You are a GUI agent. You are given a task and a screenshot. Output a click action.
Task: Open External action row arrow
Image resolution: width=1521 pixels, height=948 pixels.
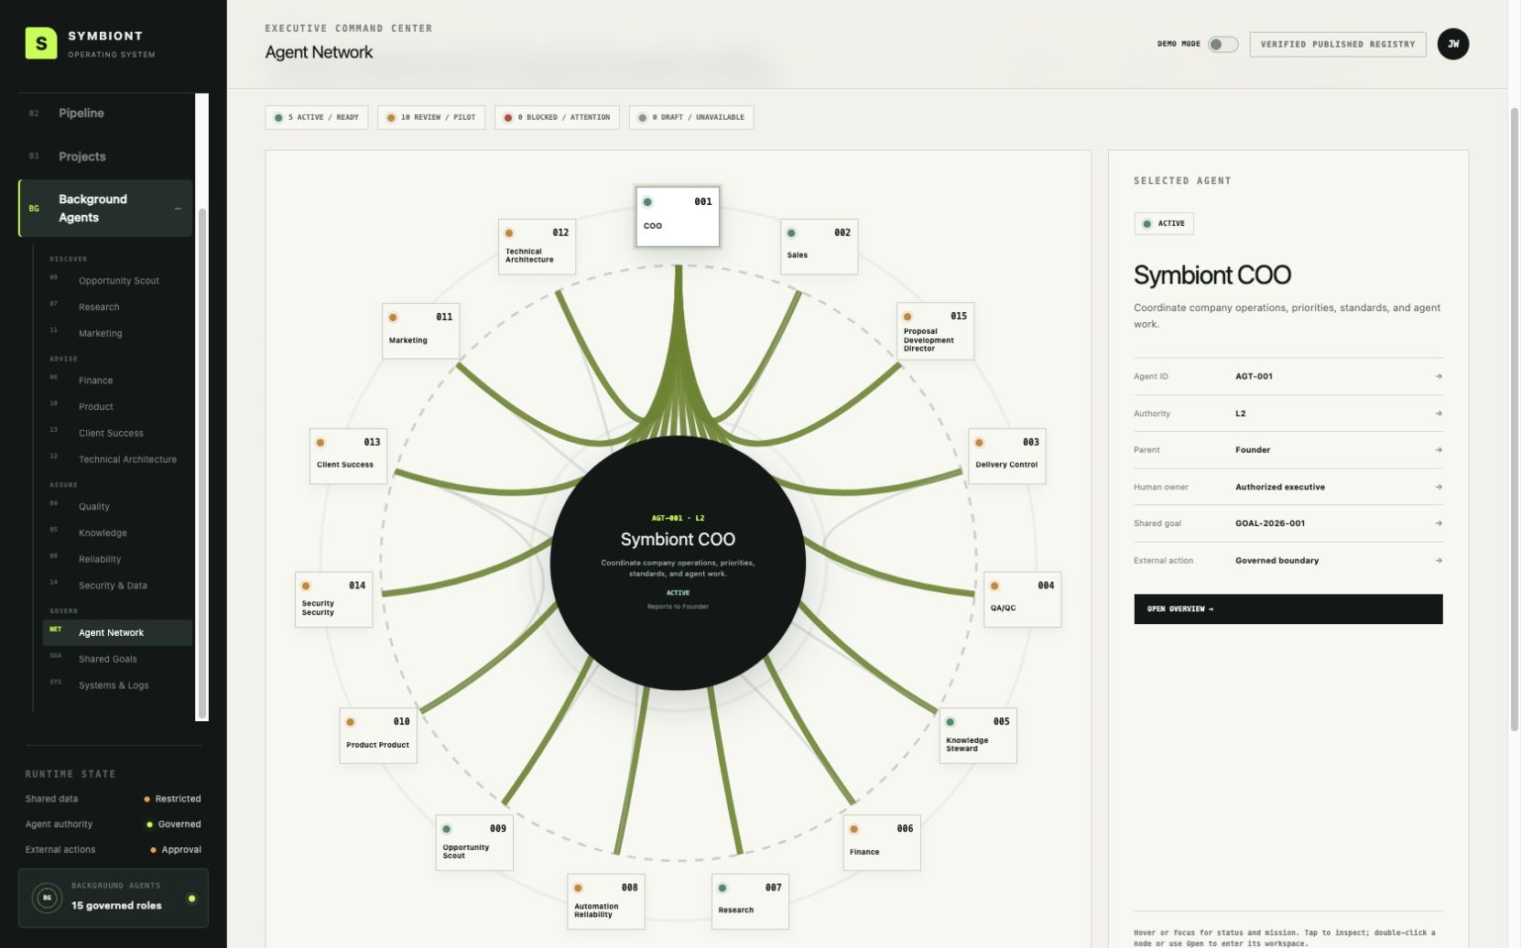point(1439,561)
